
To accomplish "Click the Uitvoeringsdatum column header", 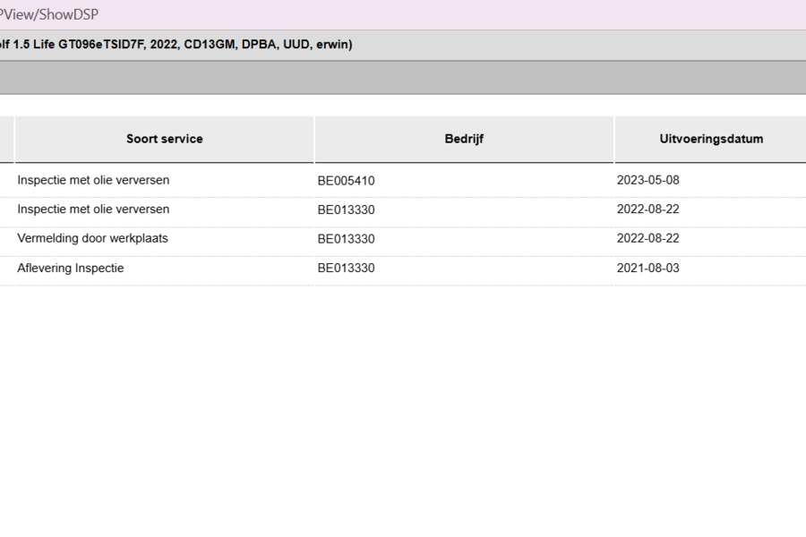I will click(711, 139).
